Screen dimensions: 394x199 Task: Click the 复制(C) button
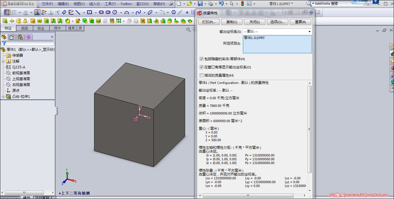pyautogui.click(x=232, y=22)
